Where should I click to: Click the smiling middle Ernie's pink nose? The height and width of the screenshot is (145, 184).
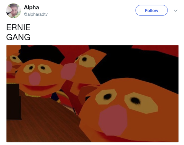(35, 79)
